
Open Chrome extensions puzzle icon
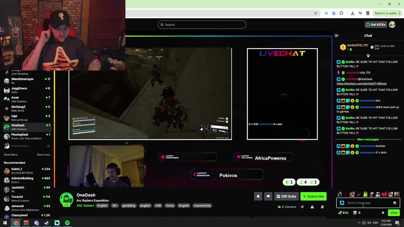click(342, 13)
